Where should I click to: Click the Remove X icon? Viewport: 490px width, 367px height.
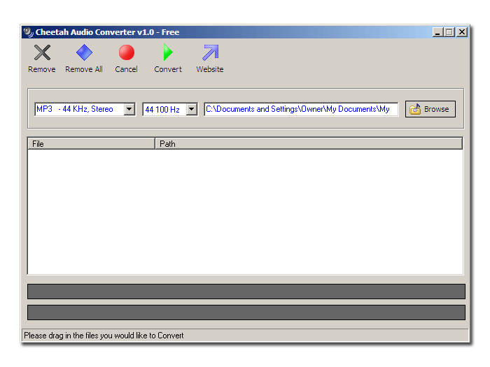42,52
